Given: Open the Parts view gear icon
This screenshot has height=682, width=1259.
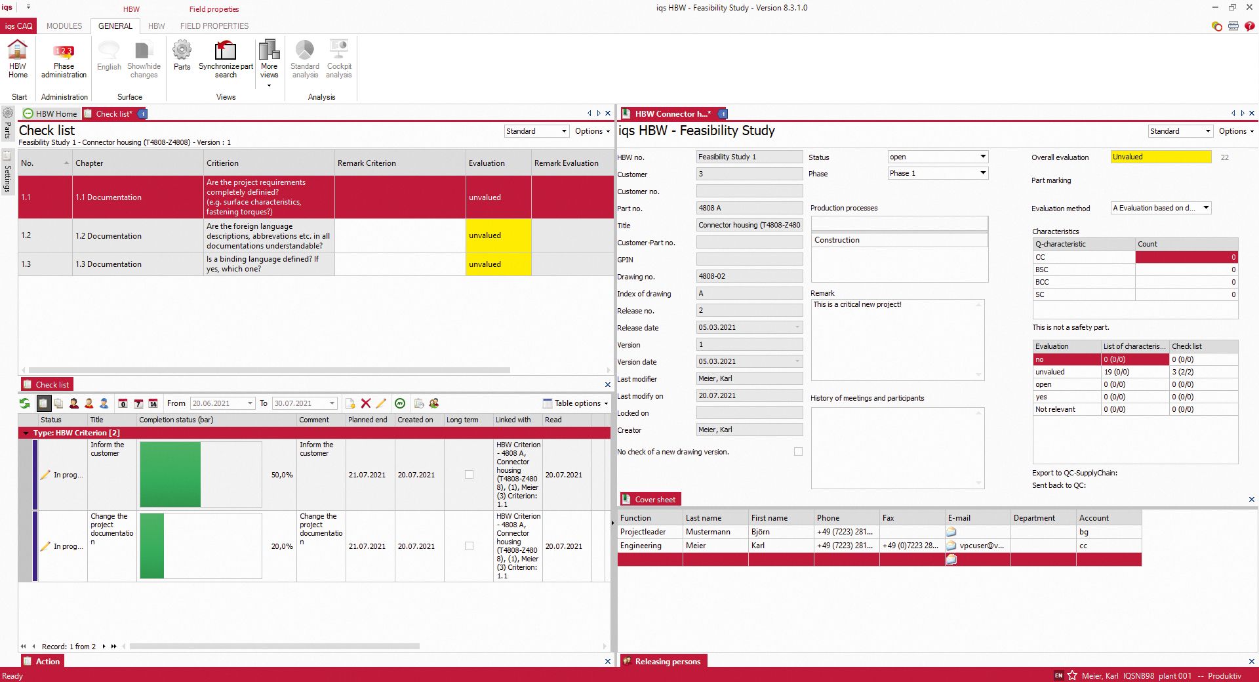Looking at the screenshot, I should pos(182,50).
